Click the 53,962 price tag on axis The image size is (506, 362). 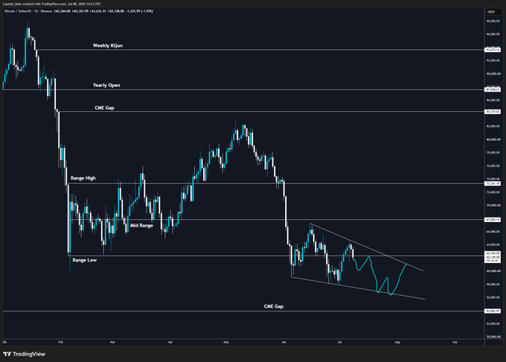tap(493, 311)
